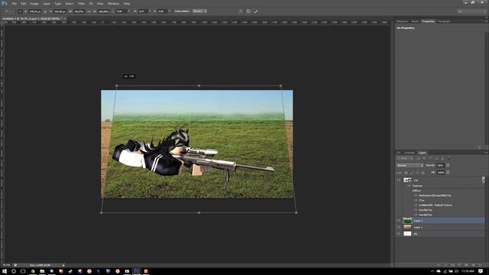Click the X position field
Screen dimensions: 489x275
pos(35,11)
